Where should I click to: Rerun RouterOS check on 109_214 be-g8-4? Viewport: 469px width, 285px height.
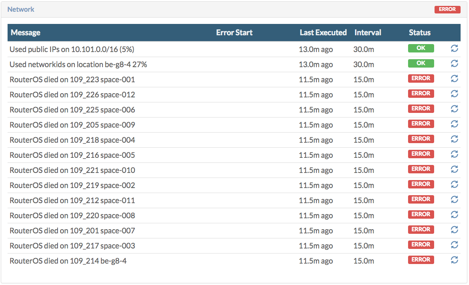[454, 260]
